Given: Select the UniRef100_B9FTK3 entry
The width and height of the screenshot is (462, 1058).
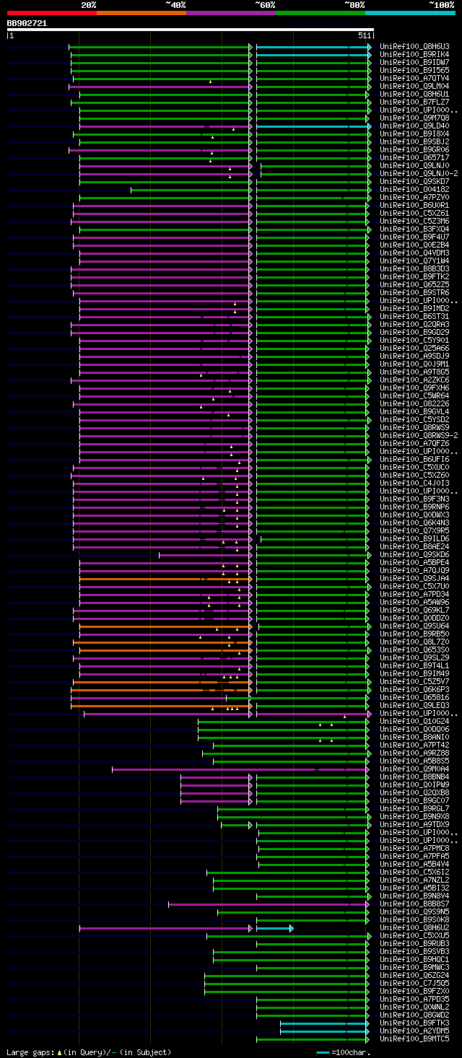Looking at the screenshot, I should [414, 1023].
